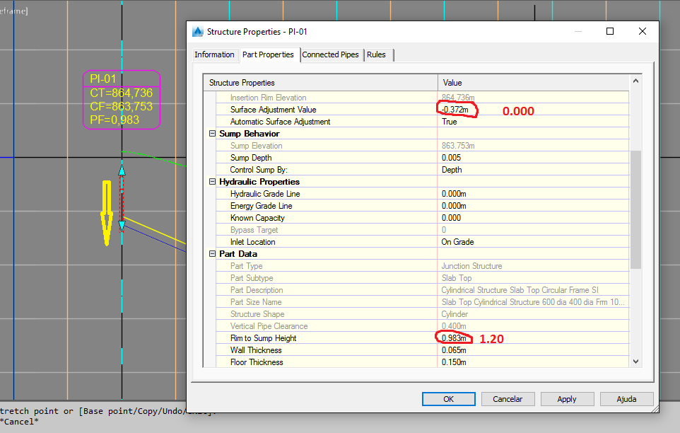Confirm changes with the OK button
680x433 pixels.
point(448,398)
